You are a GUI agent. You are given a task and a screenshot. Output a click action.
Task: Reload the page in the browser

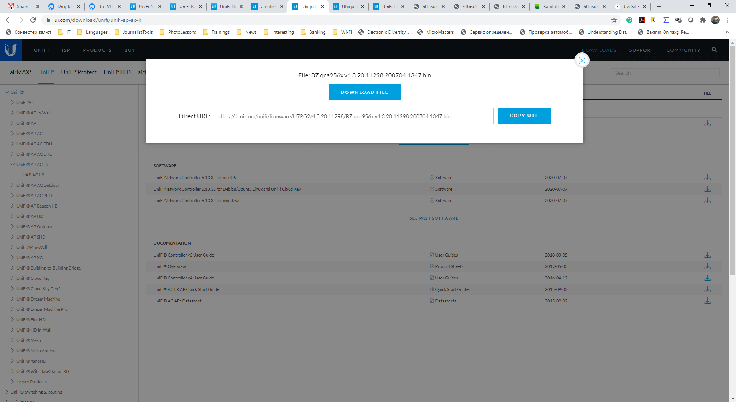point(33,20)
